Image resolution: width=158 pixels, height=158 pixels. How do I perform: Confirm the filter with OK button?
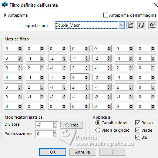pos(53,152)
